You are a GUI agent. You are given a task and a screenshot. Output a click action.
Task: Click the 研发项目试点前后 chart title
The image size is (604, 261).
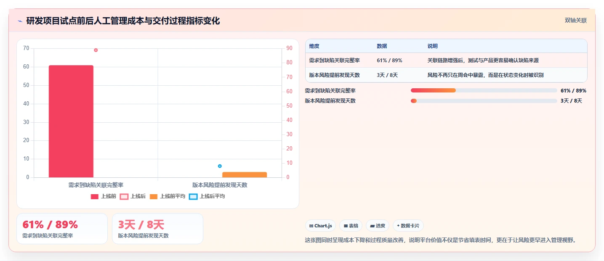click(x=123, y=21)
